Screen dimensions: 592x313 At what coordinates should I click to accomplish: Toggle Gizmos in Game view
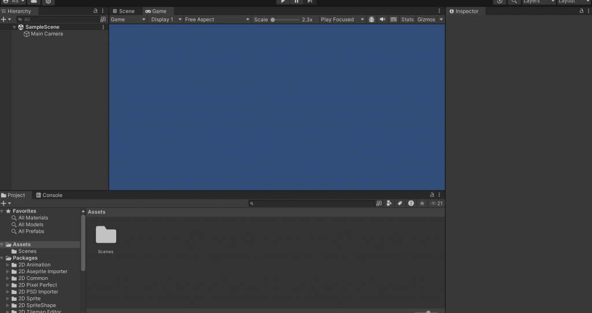pyautogui.click(x=426, y=19)
